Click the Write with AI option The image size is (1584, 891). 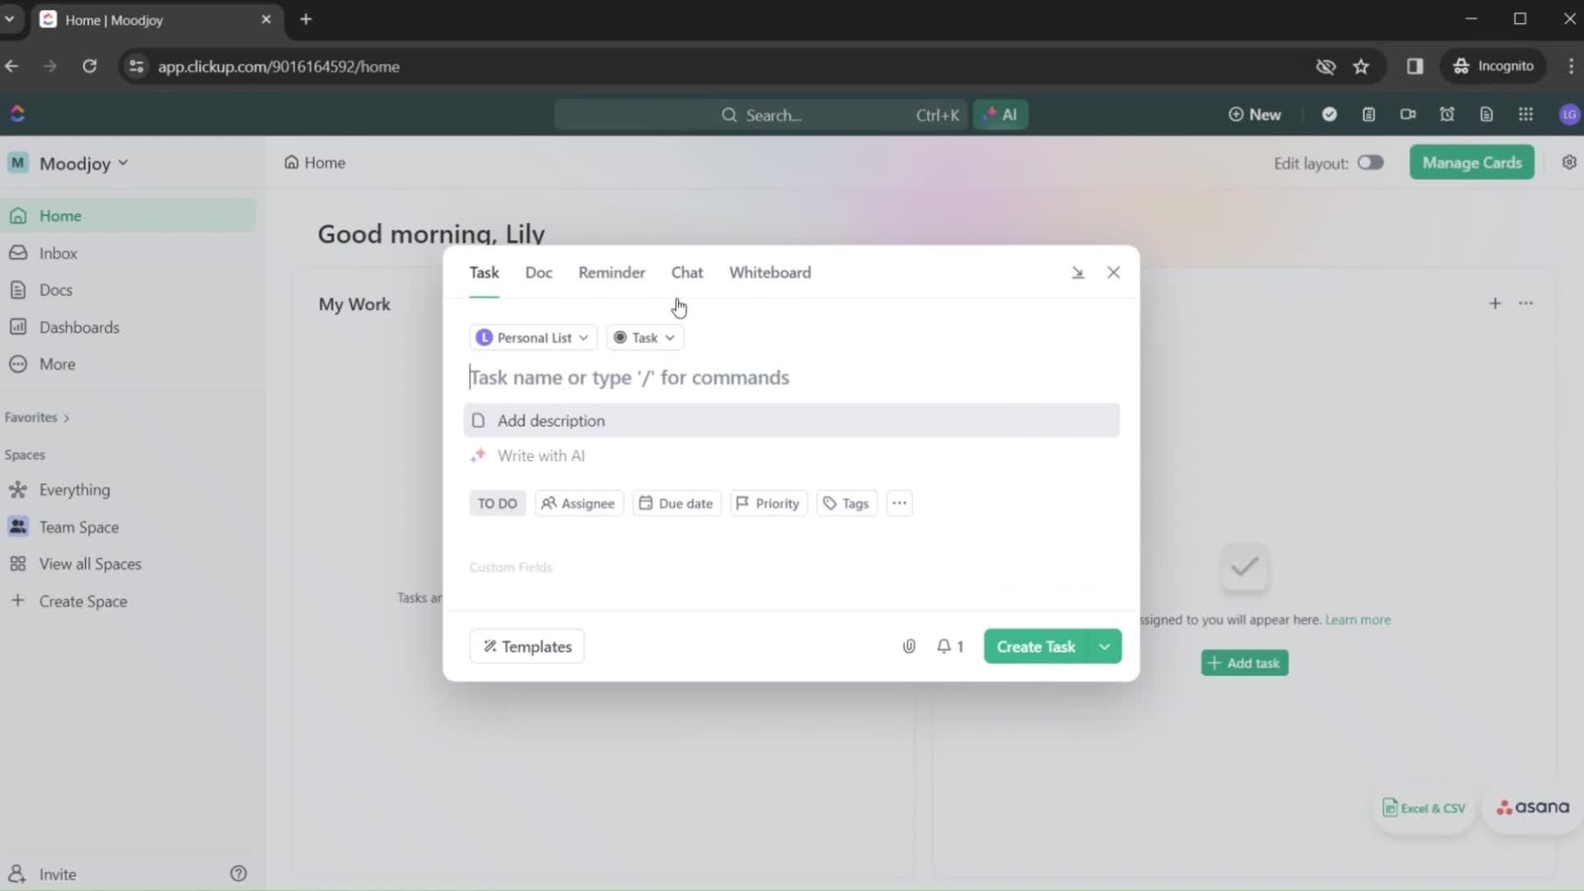tap(540, 455)
